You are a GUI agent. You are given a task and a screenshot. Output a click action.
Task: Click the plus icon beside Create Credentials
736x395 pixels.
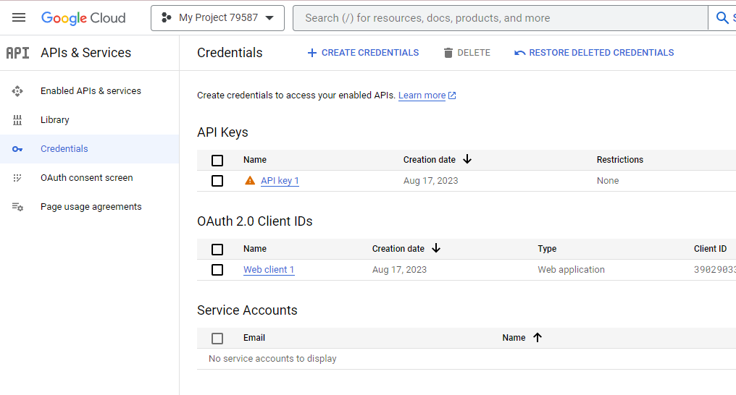[x=311, y=53]
